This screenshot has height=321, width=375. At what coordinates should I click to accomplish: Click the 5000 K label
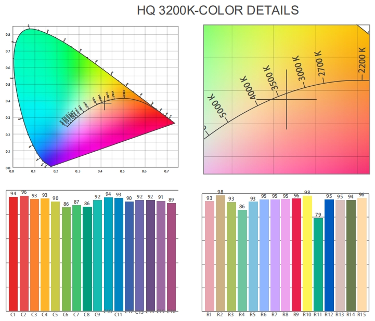click(217, 106)
